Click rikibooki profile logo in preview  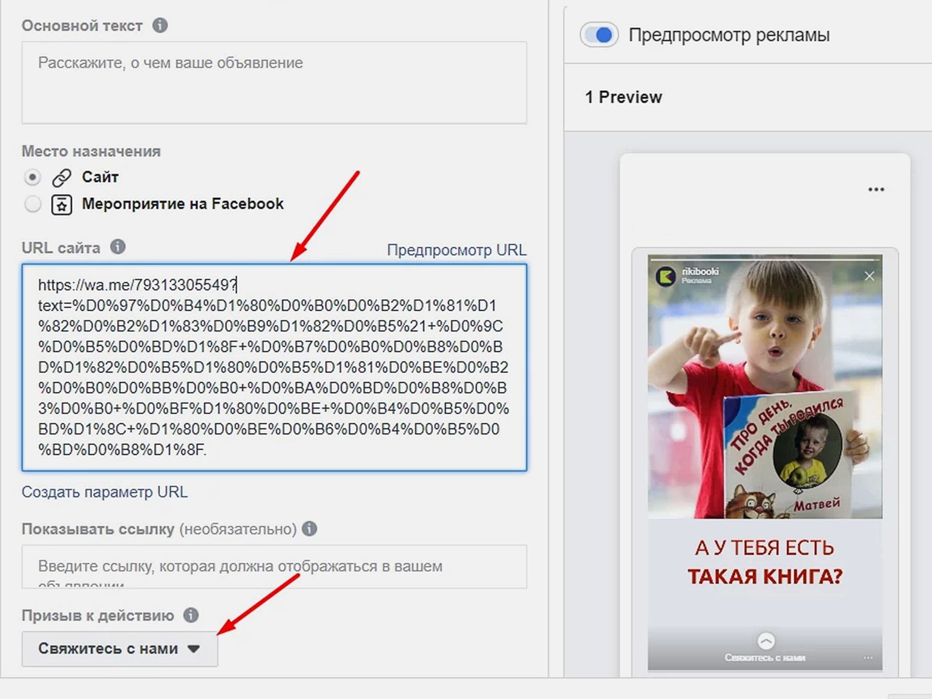666,277
